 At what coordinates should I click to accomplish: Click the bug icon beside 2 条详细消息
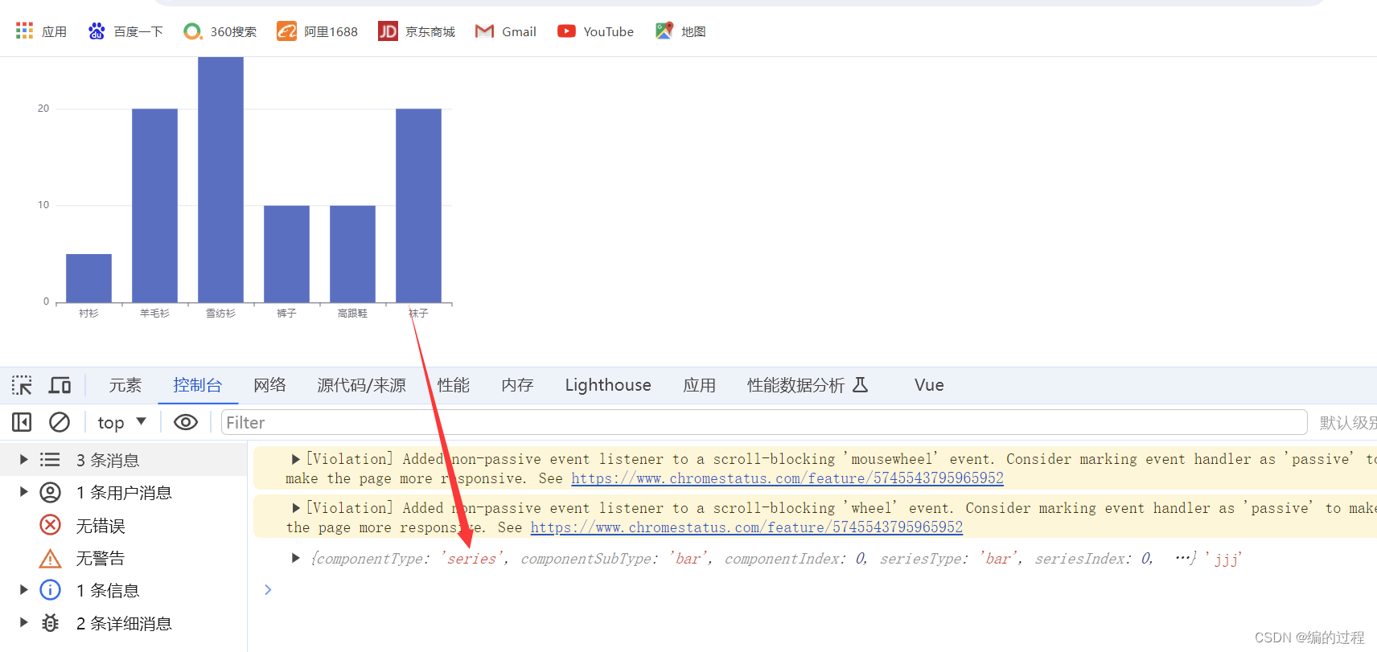coord(50,622)
